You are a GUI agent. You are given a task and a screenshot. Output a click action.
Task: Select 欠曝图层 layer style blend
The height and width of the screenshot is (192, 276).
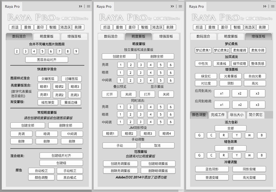(48, 79)
